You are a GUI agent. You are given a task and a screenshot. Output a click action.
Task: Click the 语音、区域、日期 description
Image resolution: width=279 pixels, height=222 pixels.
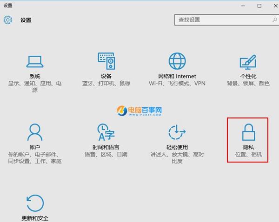point(106,154)
